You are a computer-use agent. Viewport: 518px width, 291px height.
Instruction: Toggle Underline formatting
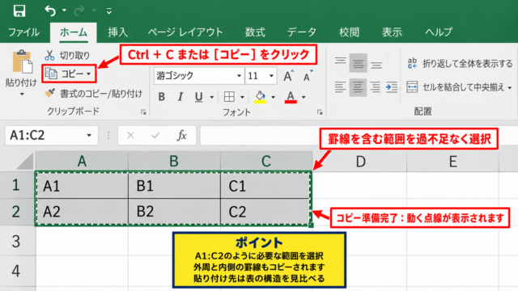tap(198, 97)
